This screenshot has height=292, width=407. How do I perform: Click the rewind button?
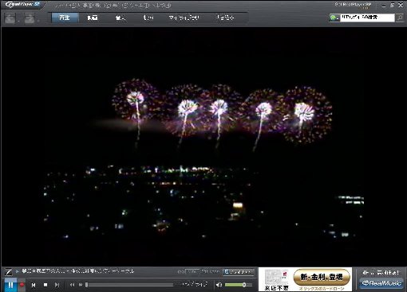pos(72,285)
